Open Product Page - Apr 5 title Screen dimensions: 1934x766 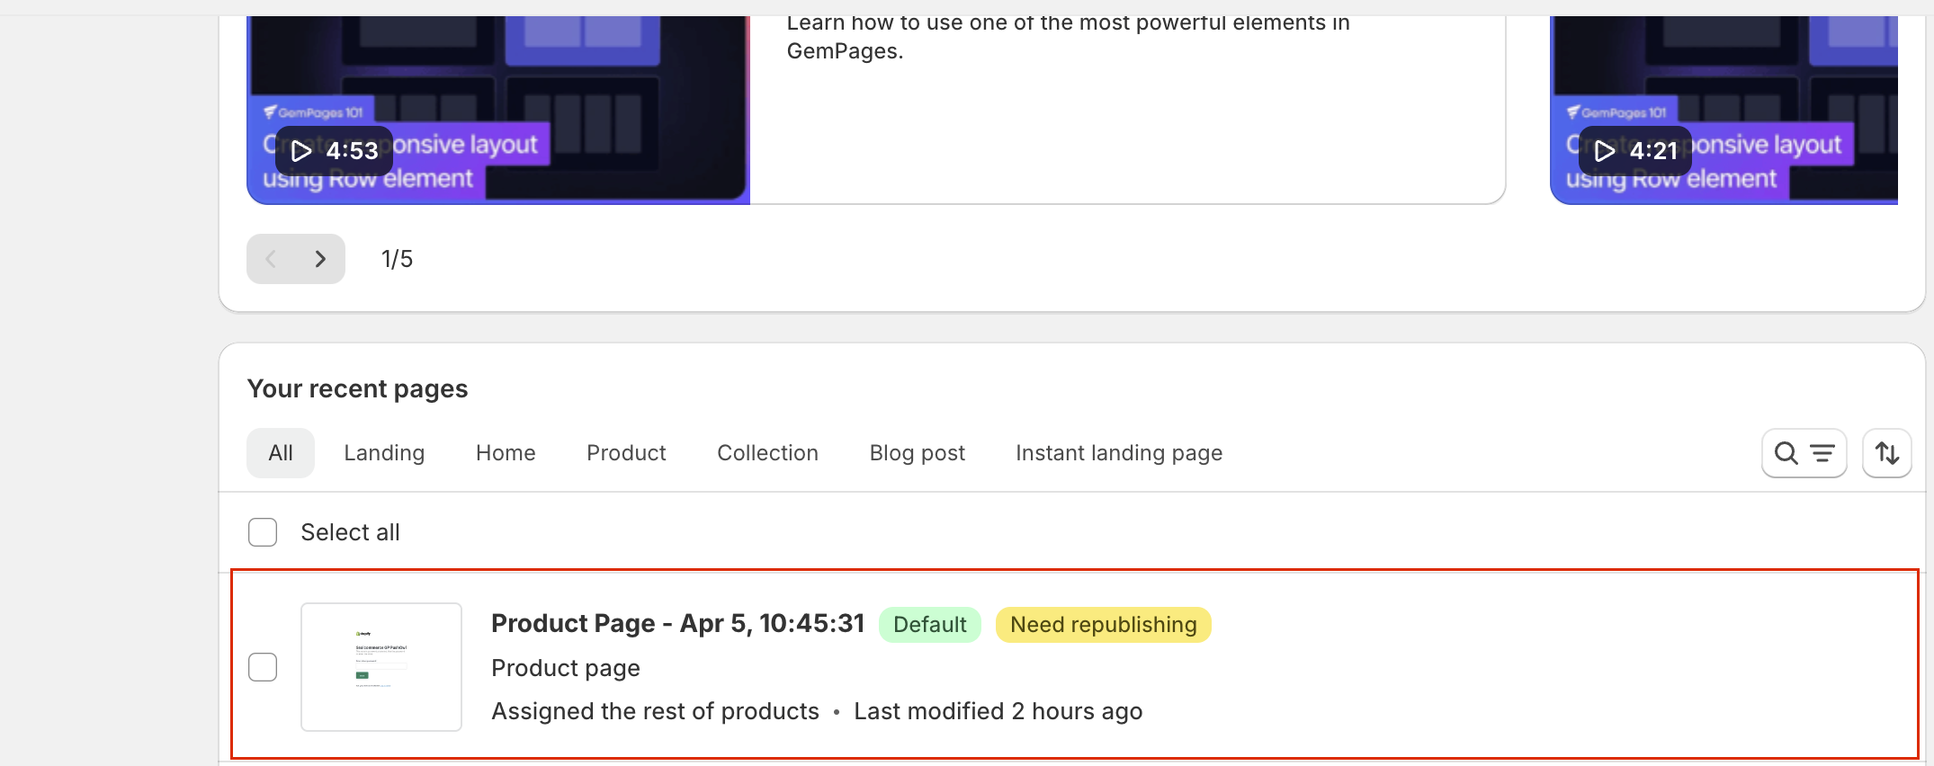677,624
